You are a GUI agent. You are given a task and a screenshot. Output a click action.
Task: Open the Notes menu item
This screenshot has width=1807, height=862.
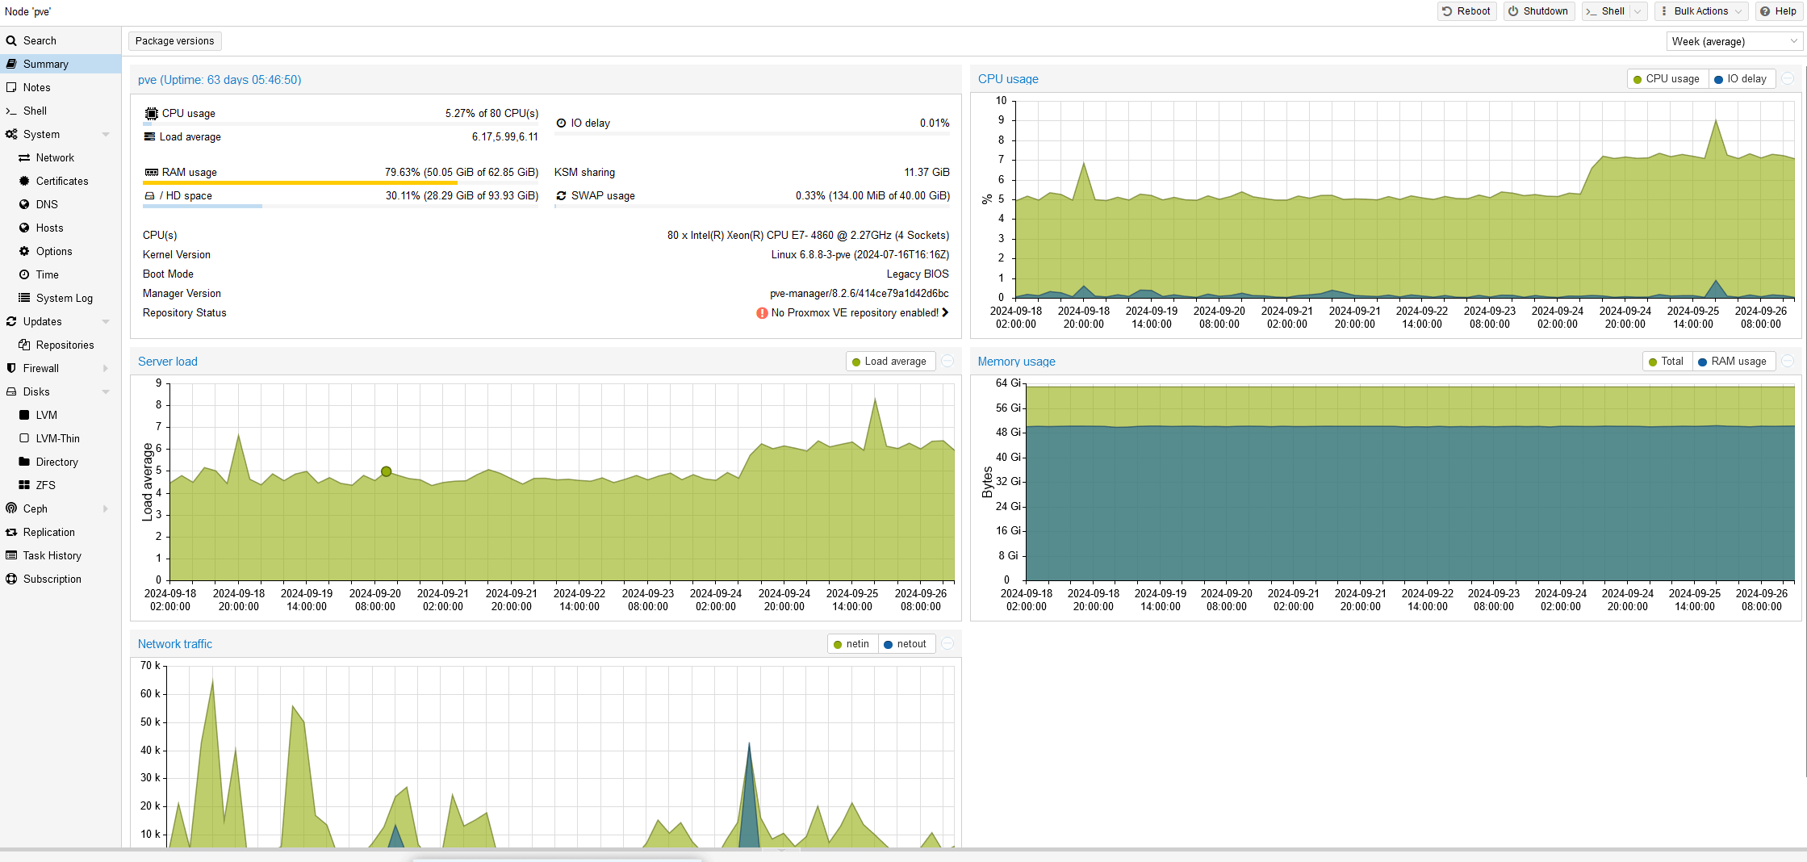(x=36, y=87)
